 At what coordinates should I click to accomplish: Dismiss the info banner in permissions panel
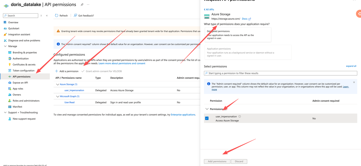coord(354,82)
